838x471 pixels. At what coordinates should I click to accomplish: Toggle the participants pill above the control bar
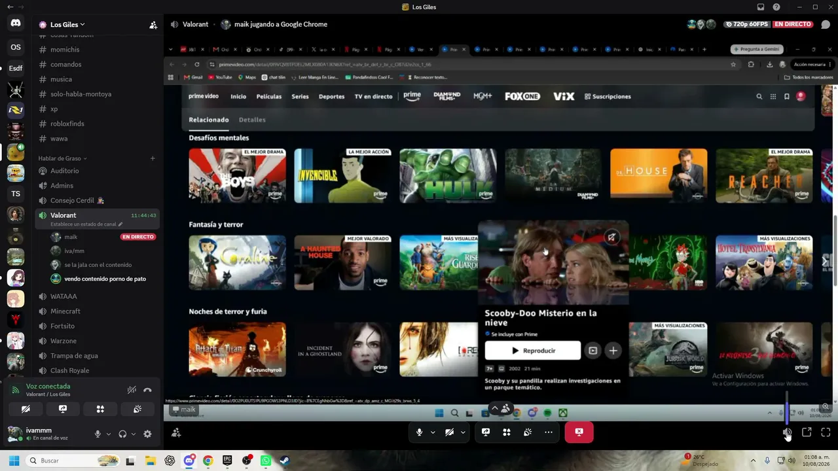(500, 408)
